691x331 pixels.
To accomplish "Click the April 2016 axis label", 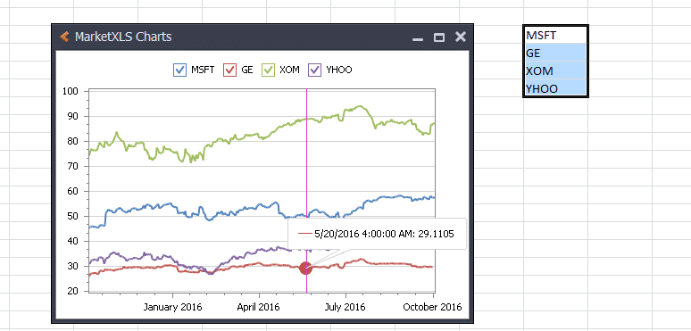I will (x=258, y=307).
